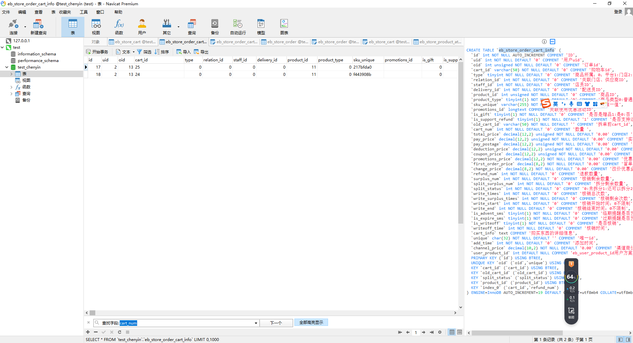Viewport: 633px width, 343px height.
Task: Expand the 文本 dropdown arrow
Action: pos(134,52)
